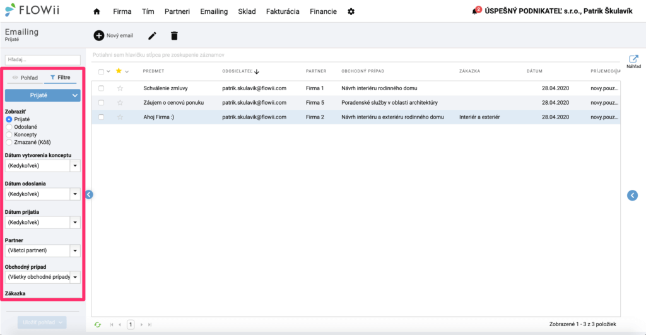Click Poradenské služby v oblasti architektúry cell
The image size is (646, 335).
(389, 103)
